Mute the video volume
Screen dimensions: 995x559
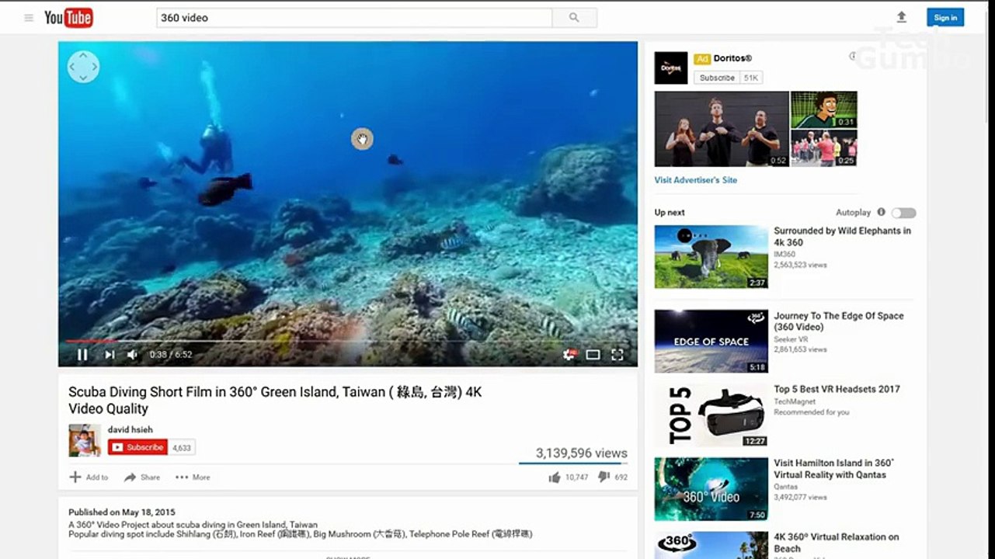(x=133, y=355)
